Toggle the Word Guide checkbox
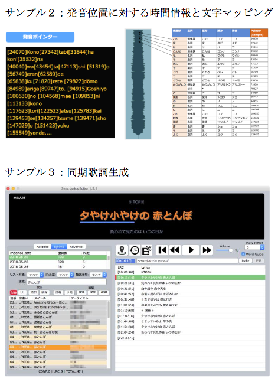The image size is (278, 385). click(x=243, y=254)
